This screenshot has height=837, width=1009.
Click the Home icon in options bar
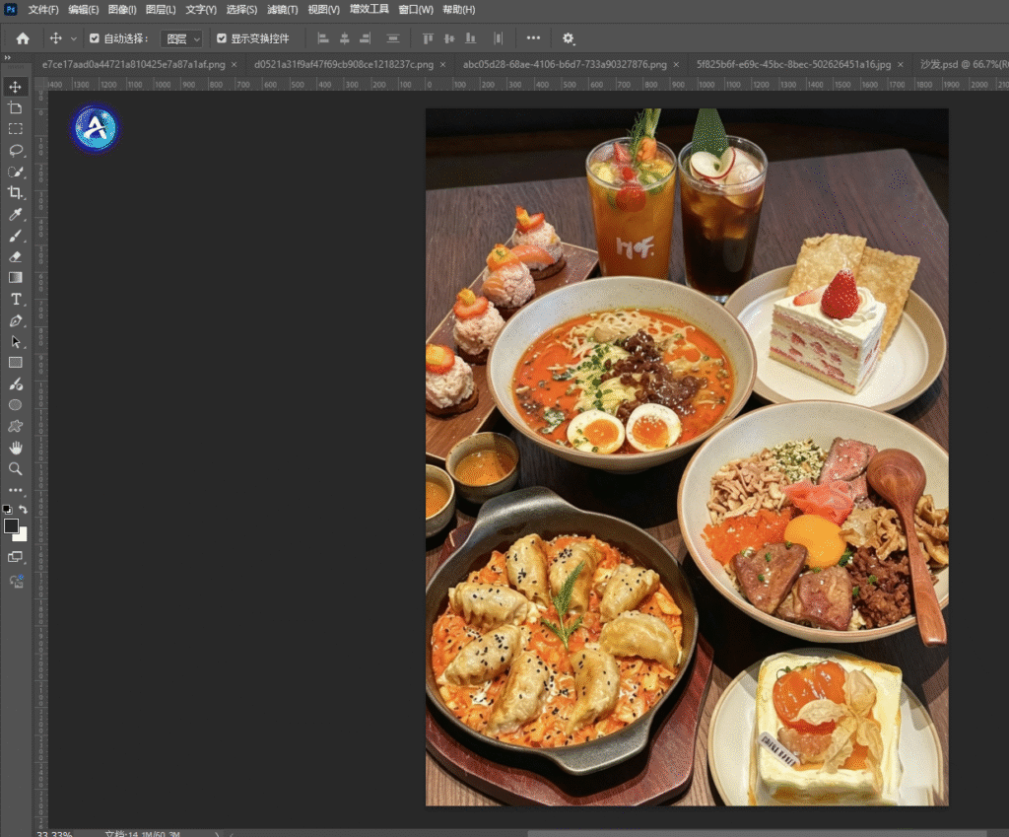point(23,38)
